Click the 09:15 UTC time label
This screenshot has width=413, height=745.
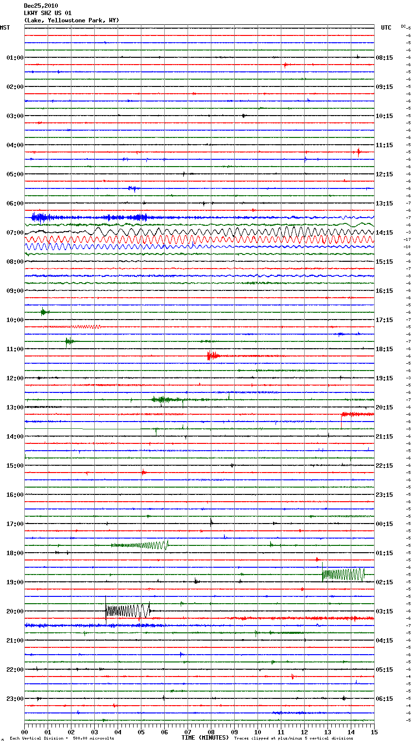pyautogui.click(x=384, y=87)
